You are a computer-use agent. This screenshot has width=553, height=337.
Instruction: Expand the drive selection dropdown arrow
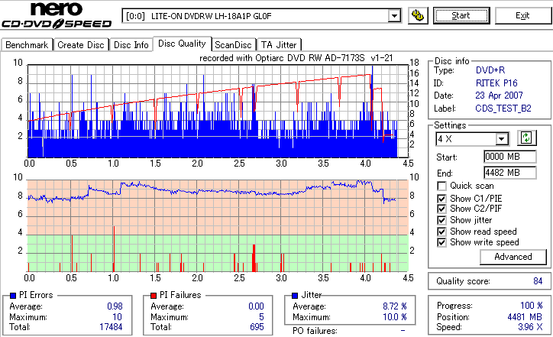[x=394, y=16]
